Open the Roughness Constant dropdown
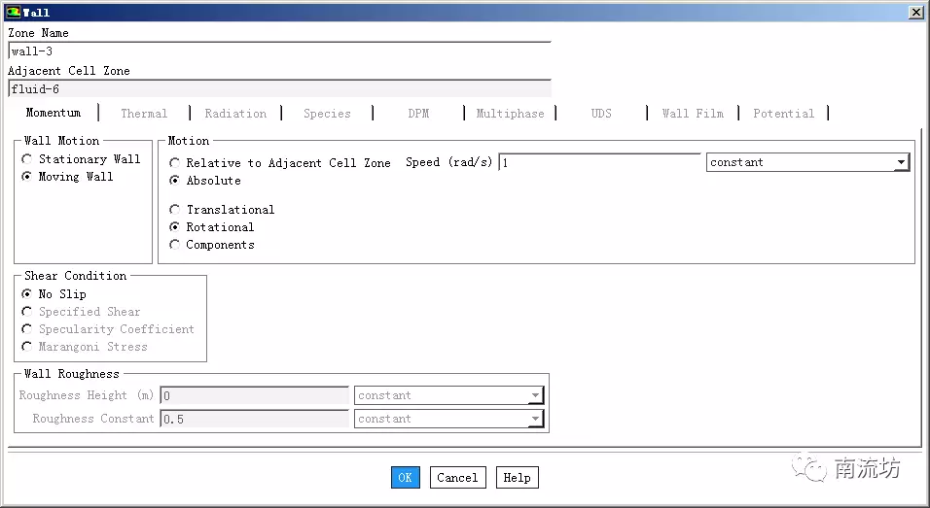The width and height of the screenshot is (930, 508). pyautogui.click(x=449, y=419)
